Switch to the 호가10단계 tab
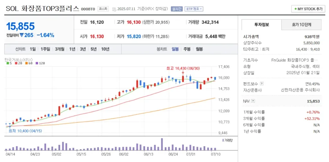This screenshot has width=329, height=162. coord(301,25)
